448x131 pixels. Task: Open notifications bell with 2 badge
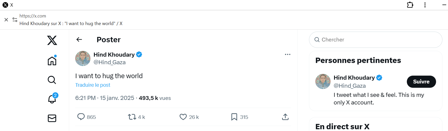point(52,99)
